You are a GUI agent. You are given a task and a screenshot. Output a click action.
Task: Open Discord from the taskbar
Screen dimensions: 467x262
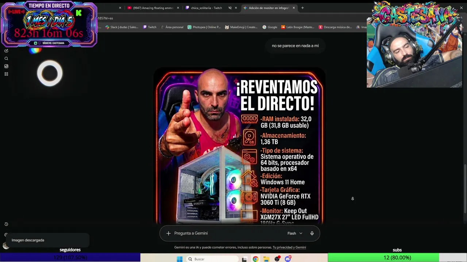(288, 259)
